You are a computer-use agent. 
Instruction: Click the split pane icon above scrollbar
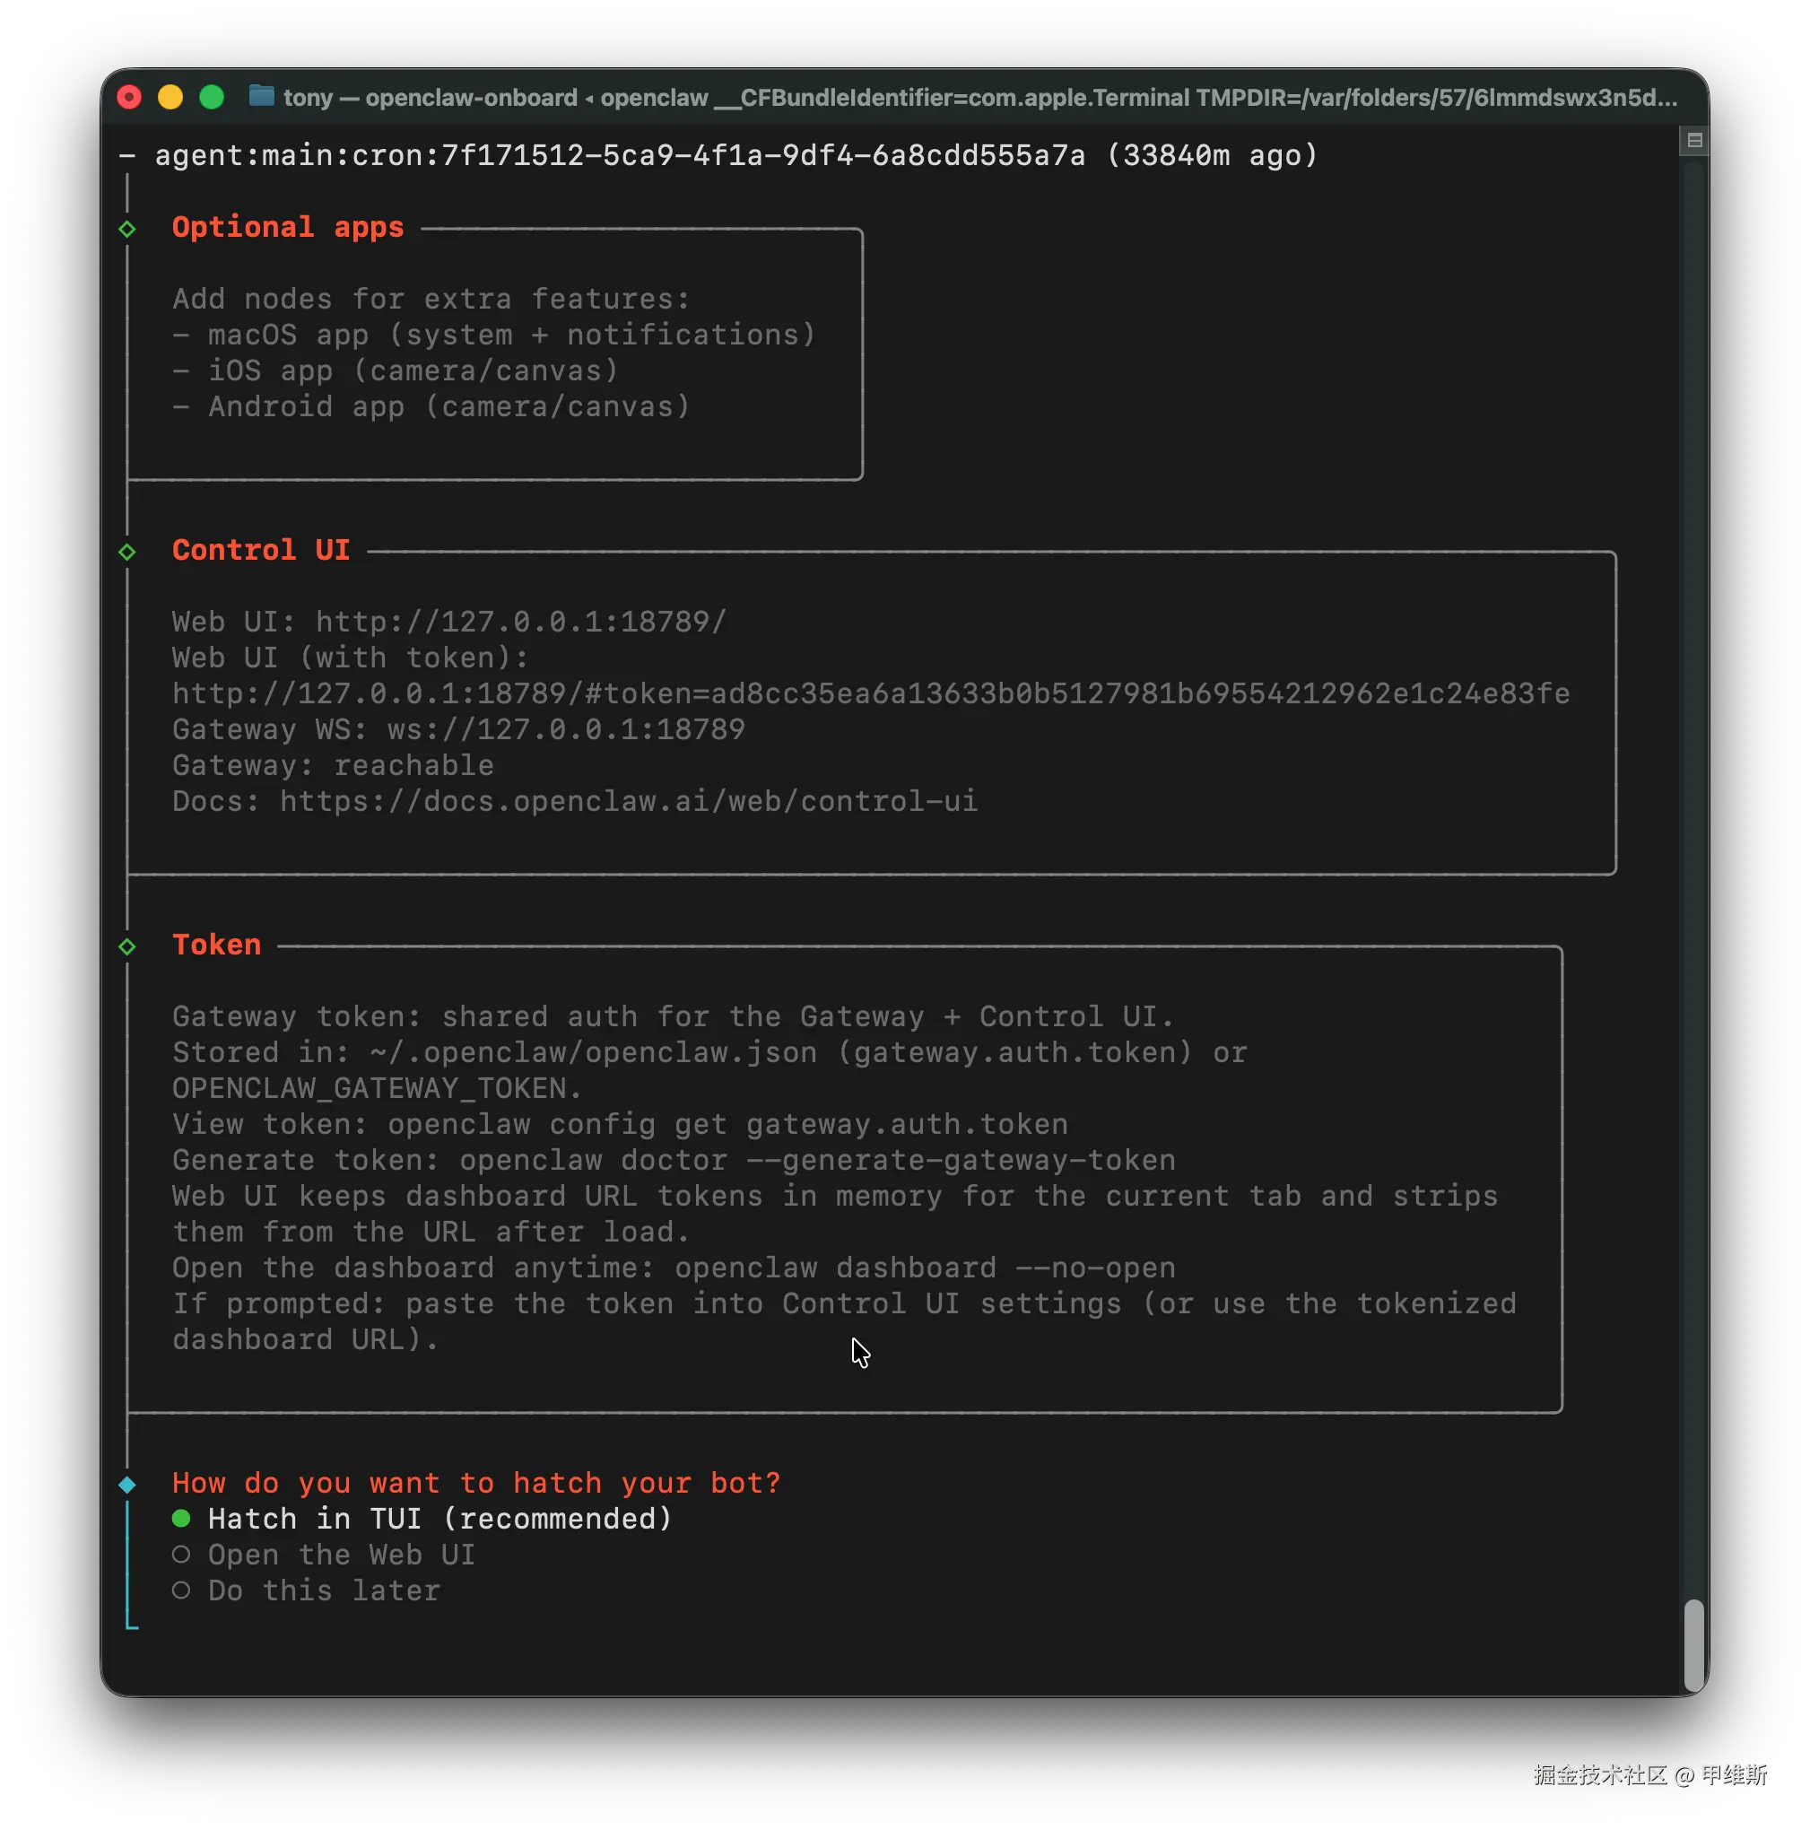point(1694,141)
